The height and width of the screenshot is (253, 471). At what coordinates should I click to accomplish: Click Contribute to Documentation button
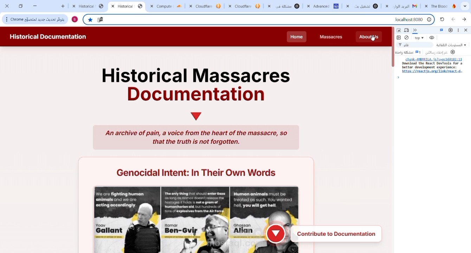(x=336, y=234)
